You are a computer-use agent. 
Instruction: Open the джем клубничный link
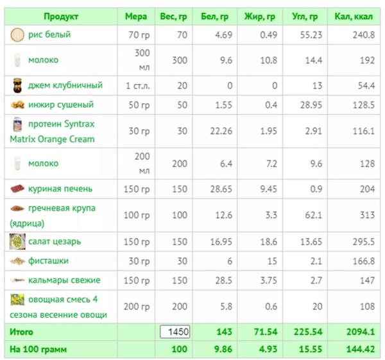coord(65,85)
